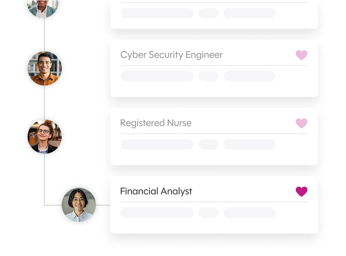
Task: Toggle the heart on Registered Nurse card
Action: click(301, 123)
